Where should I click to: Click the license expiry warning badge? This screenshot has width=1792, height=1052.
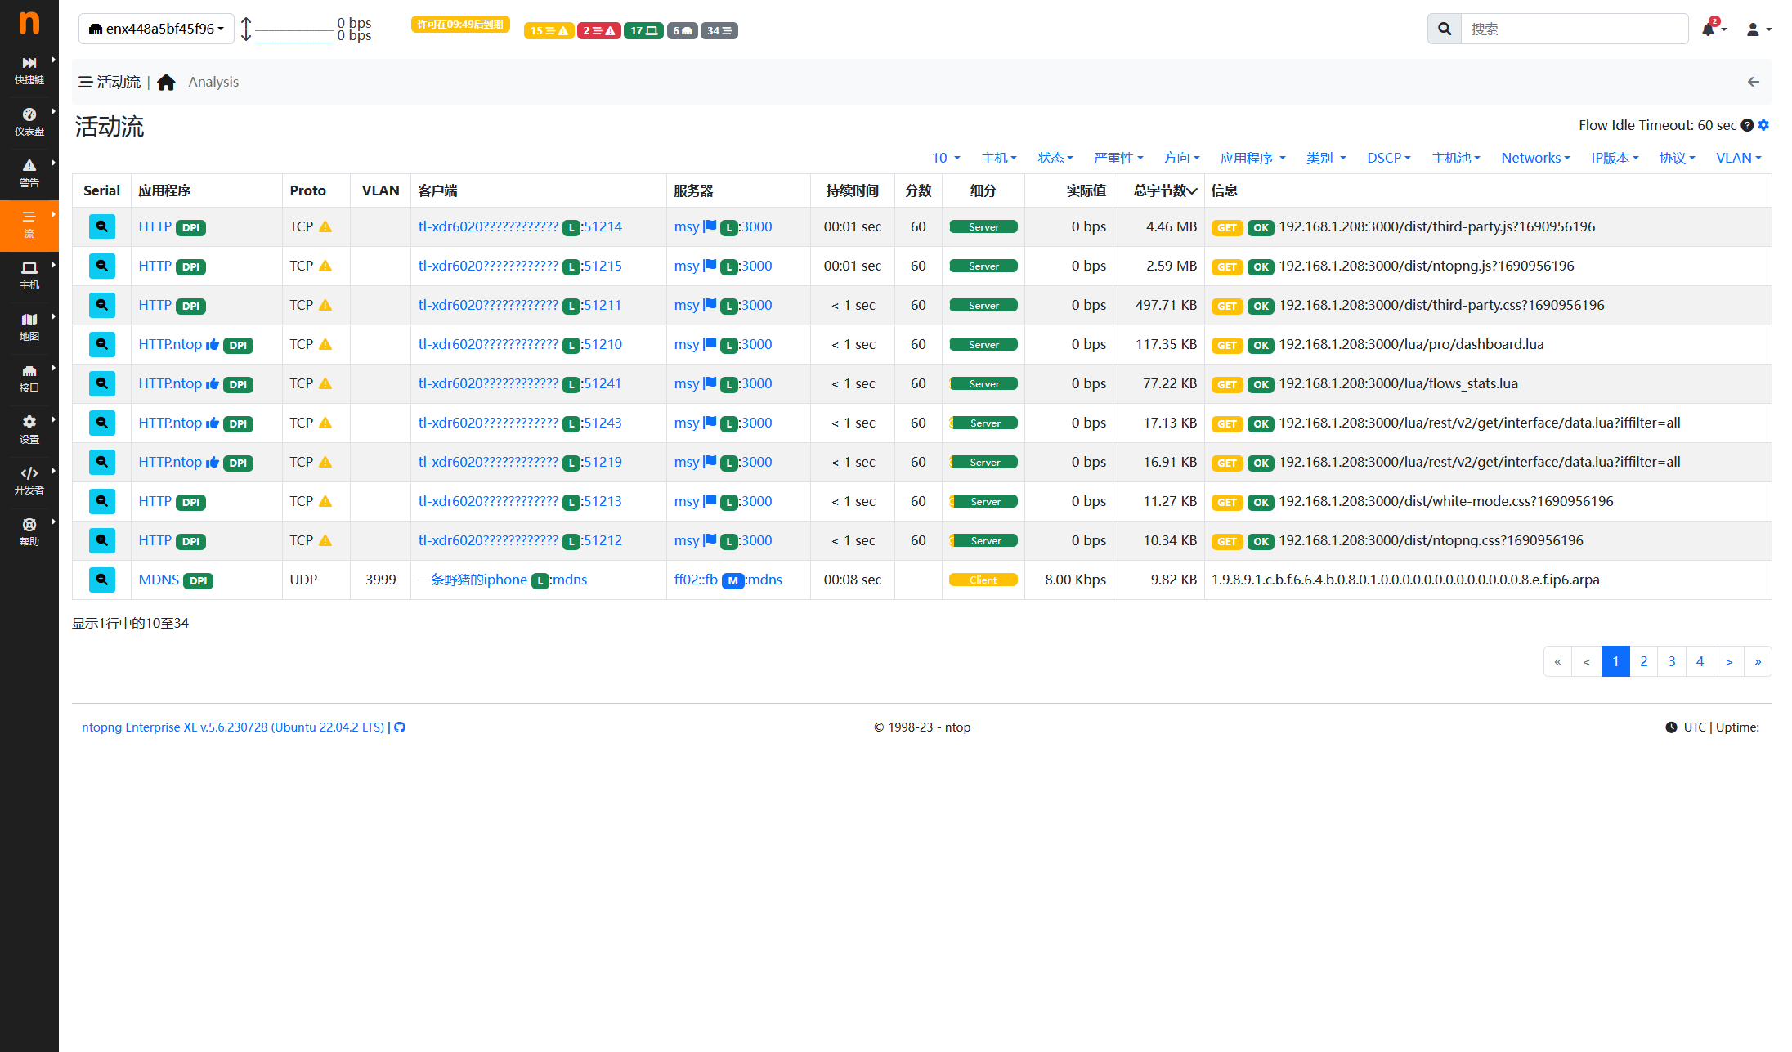coord(460,25)
